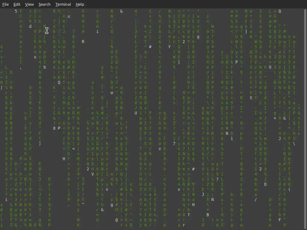Image resolution: width=307 pixels, height=230 pixels.
Task: Open the File menu
Action: [5, 4]
